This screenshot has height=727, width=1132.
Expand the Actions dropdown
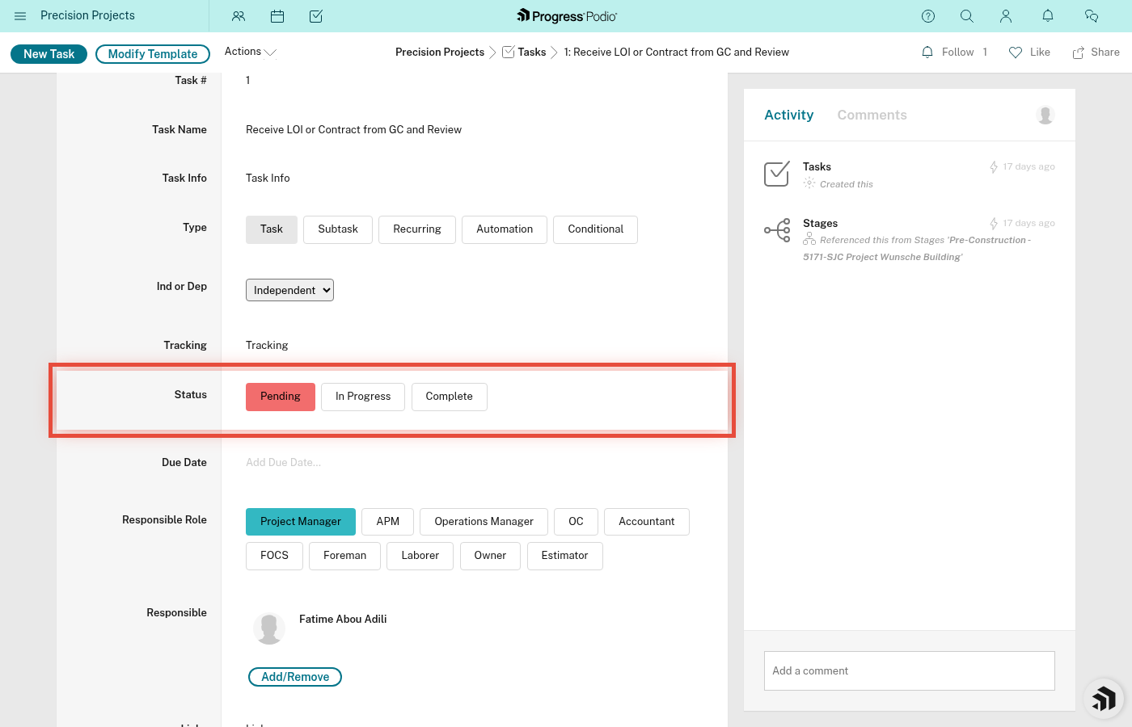pos(249,51)
